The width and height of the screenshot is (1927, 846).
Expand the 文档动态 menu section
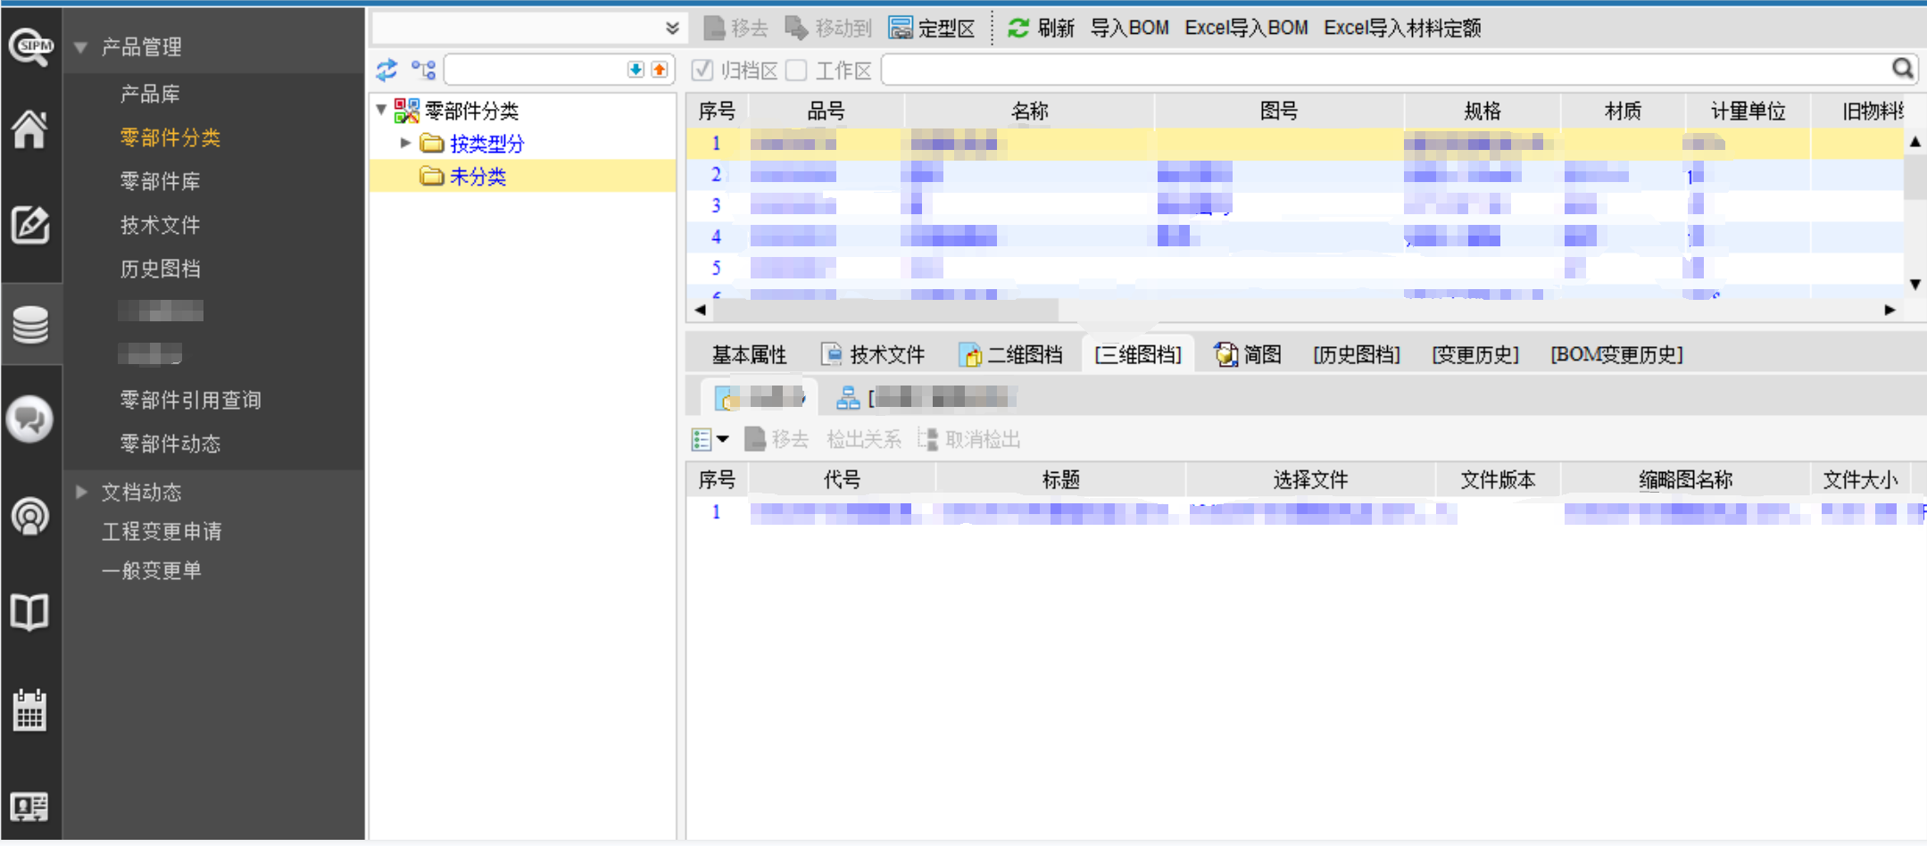(81, 492)
